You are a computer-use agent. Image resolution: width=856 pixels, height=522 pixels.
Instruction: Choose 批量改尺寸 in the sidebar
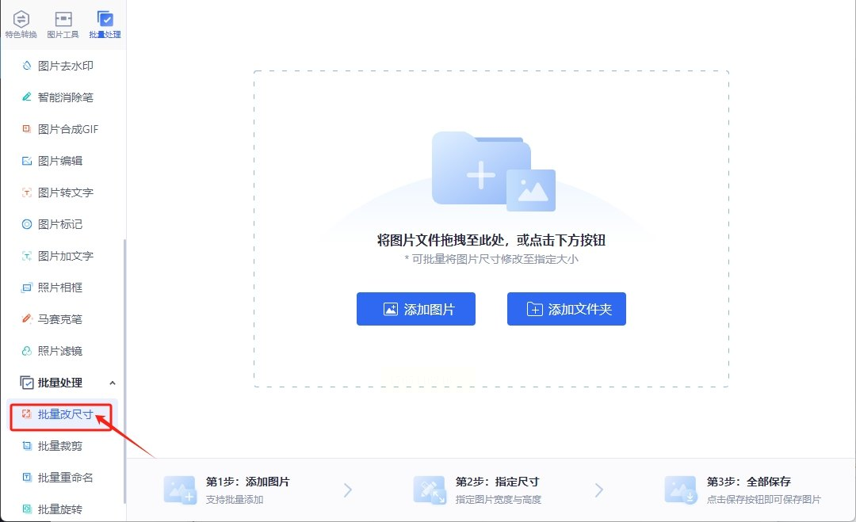pyautogui.click(x=61, y=414)
